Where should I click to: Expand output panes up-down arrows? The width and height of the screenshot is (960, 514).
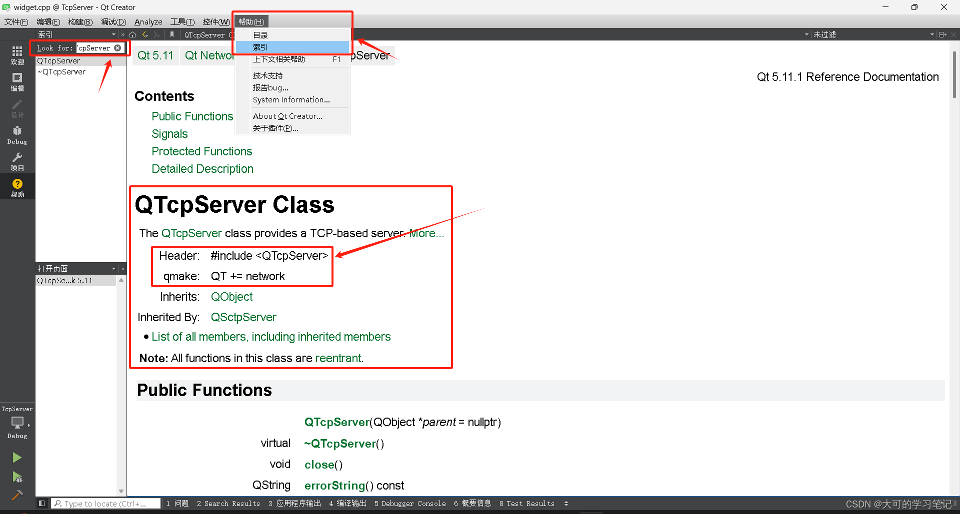pyautogui.click(x=566, y=504)
